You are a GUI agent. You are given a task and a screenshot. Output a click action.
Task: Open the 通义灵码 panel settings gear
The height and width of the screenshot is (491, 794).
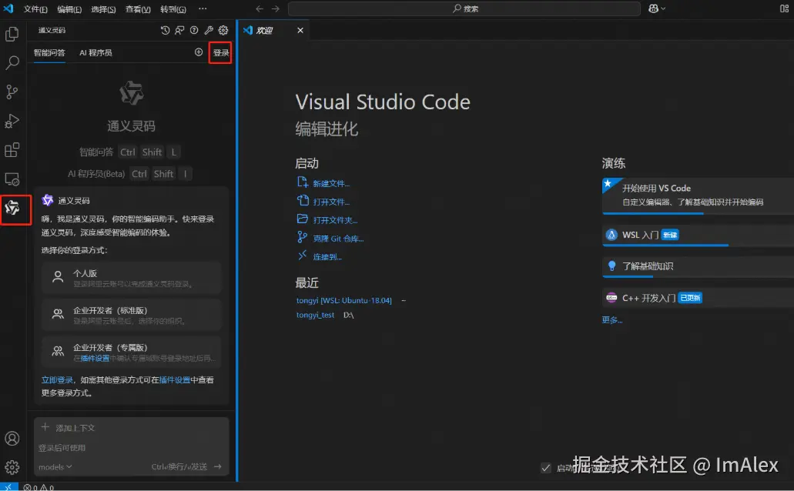tap(223, 30)
